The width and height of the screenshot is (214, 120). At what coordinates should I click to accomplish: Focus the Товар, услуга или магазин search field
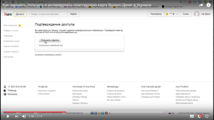click(48, 14)
